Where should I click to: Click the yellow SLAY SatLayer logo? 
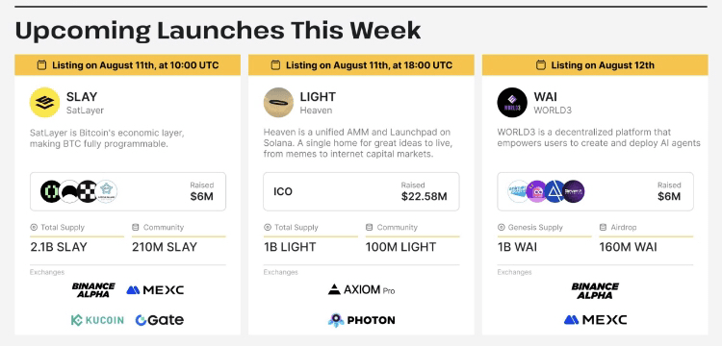44,103
